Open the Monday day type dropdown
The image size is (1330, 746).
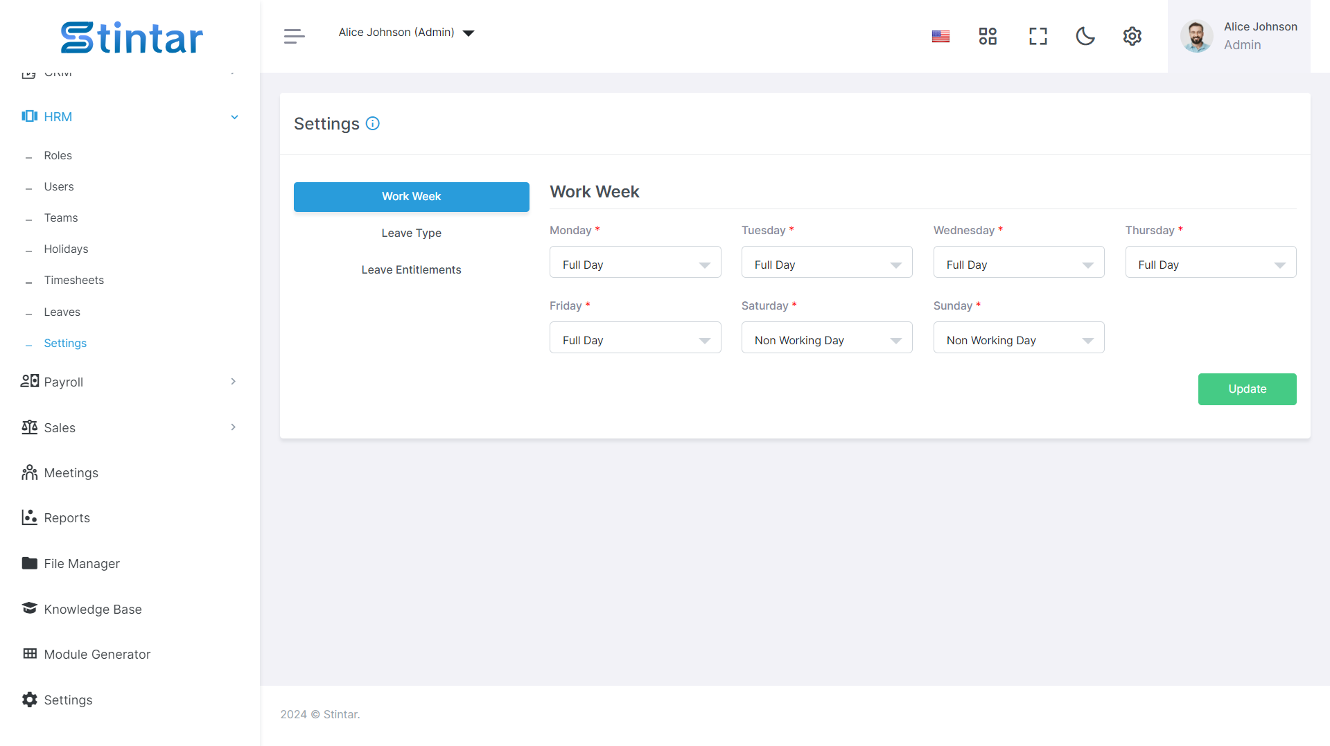pos(635,263)
